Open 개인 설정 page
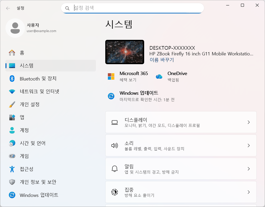265x207 pixels. [51, 105]
